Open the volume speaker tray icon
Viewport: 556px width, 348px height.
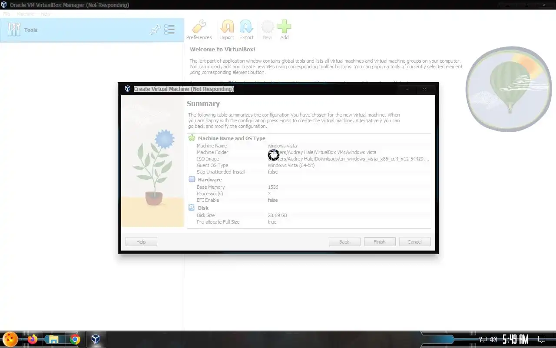[493, 339]
